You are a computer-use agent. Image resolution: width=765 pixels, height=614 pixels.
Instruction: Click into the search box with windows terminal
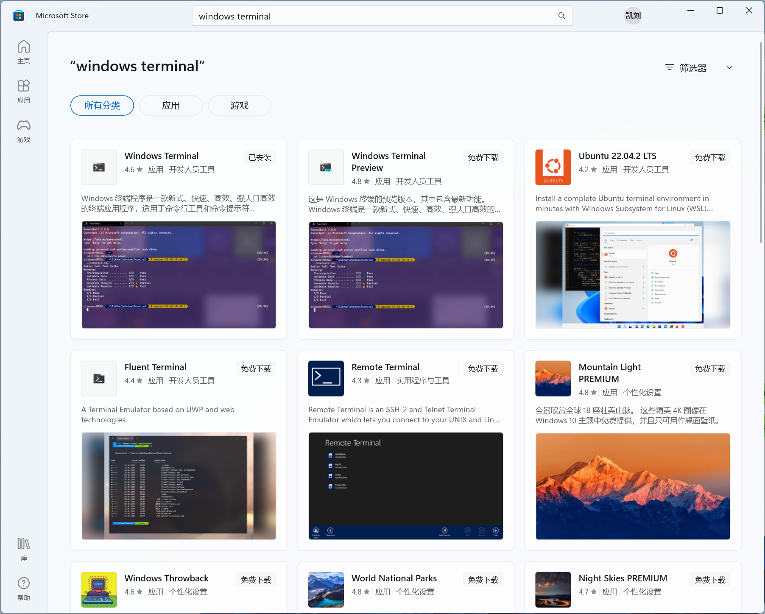click(373, 16)
